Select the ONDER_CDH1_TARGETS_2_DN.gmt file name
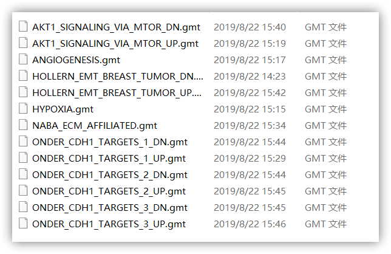This screenshot has height=254, width=391. (110, 175)
